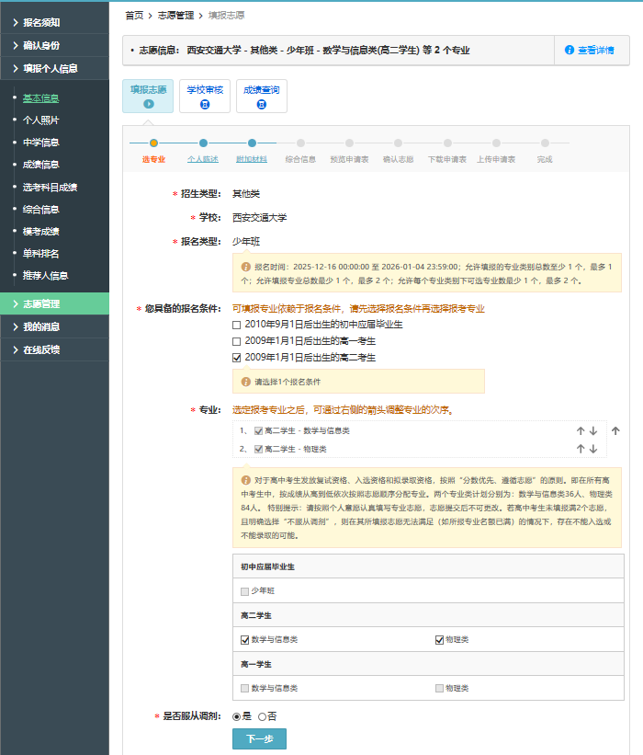This screenshot has width=643, height=755.
Task: Click the icon under 成绩查询 tab
Action: click(x=262, y=105)
